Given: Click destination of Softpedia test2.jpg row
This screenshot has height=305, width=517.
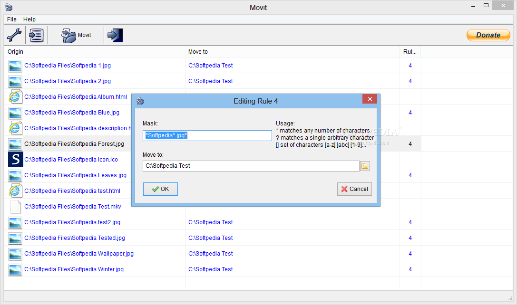Looking at the screenshot, I should coord(210,222).
